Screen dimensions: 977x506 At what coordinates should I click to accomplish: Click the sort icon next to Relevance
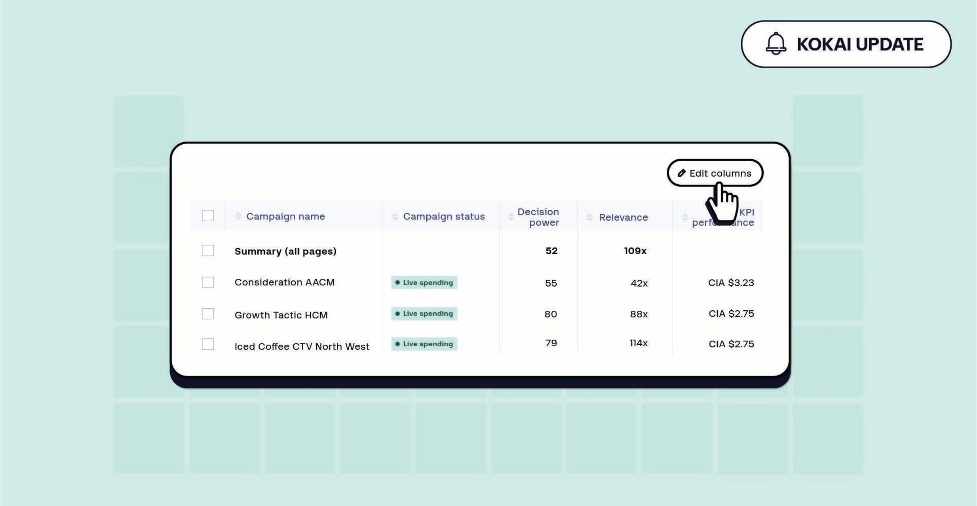pyautogui.click(x=589, y=217)
